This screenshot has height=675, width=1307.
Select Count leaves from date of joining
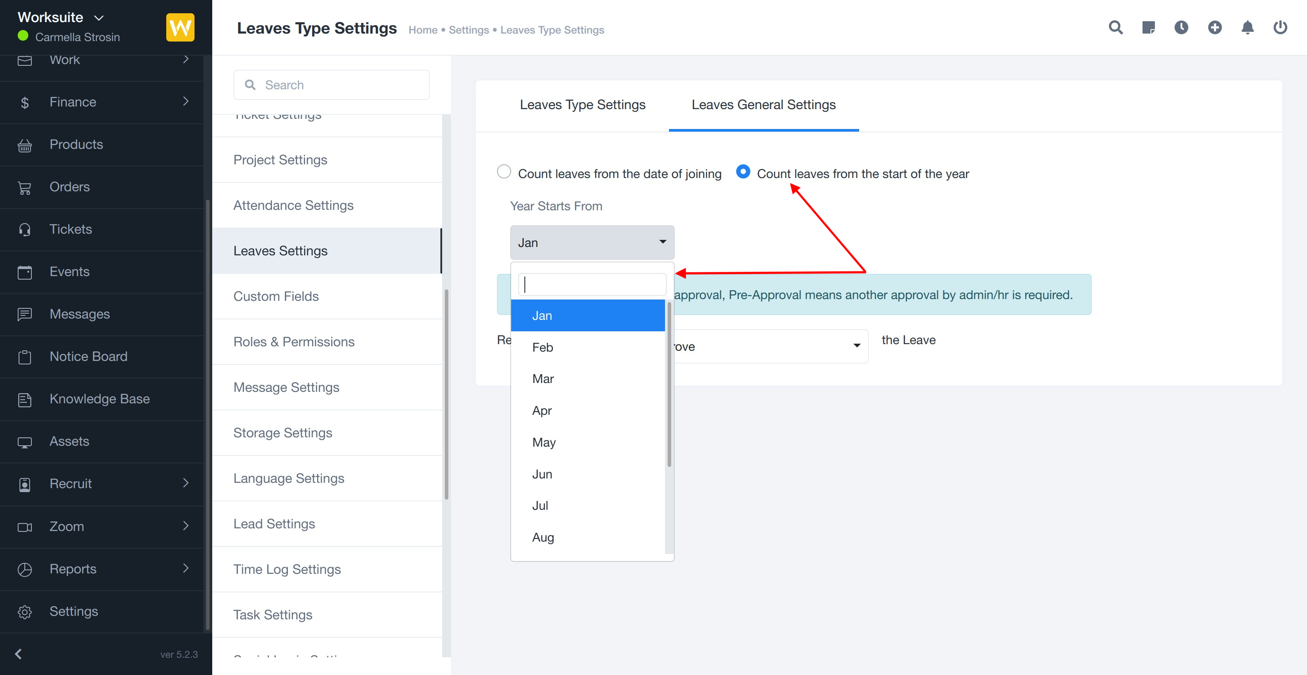click(504, 172)
